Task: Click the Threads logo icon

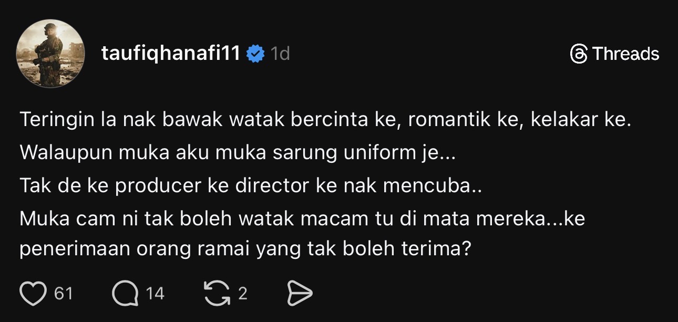Action: (x=579, y=54)
